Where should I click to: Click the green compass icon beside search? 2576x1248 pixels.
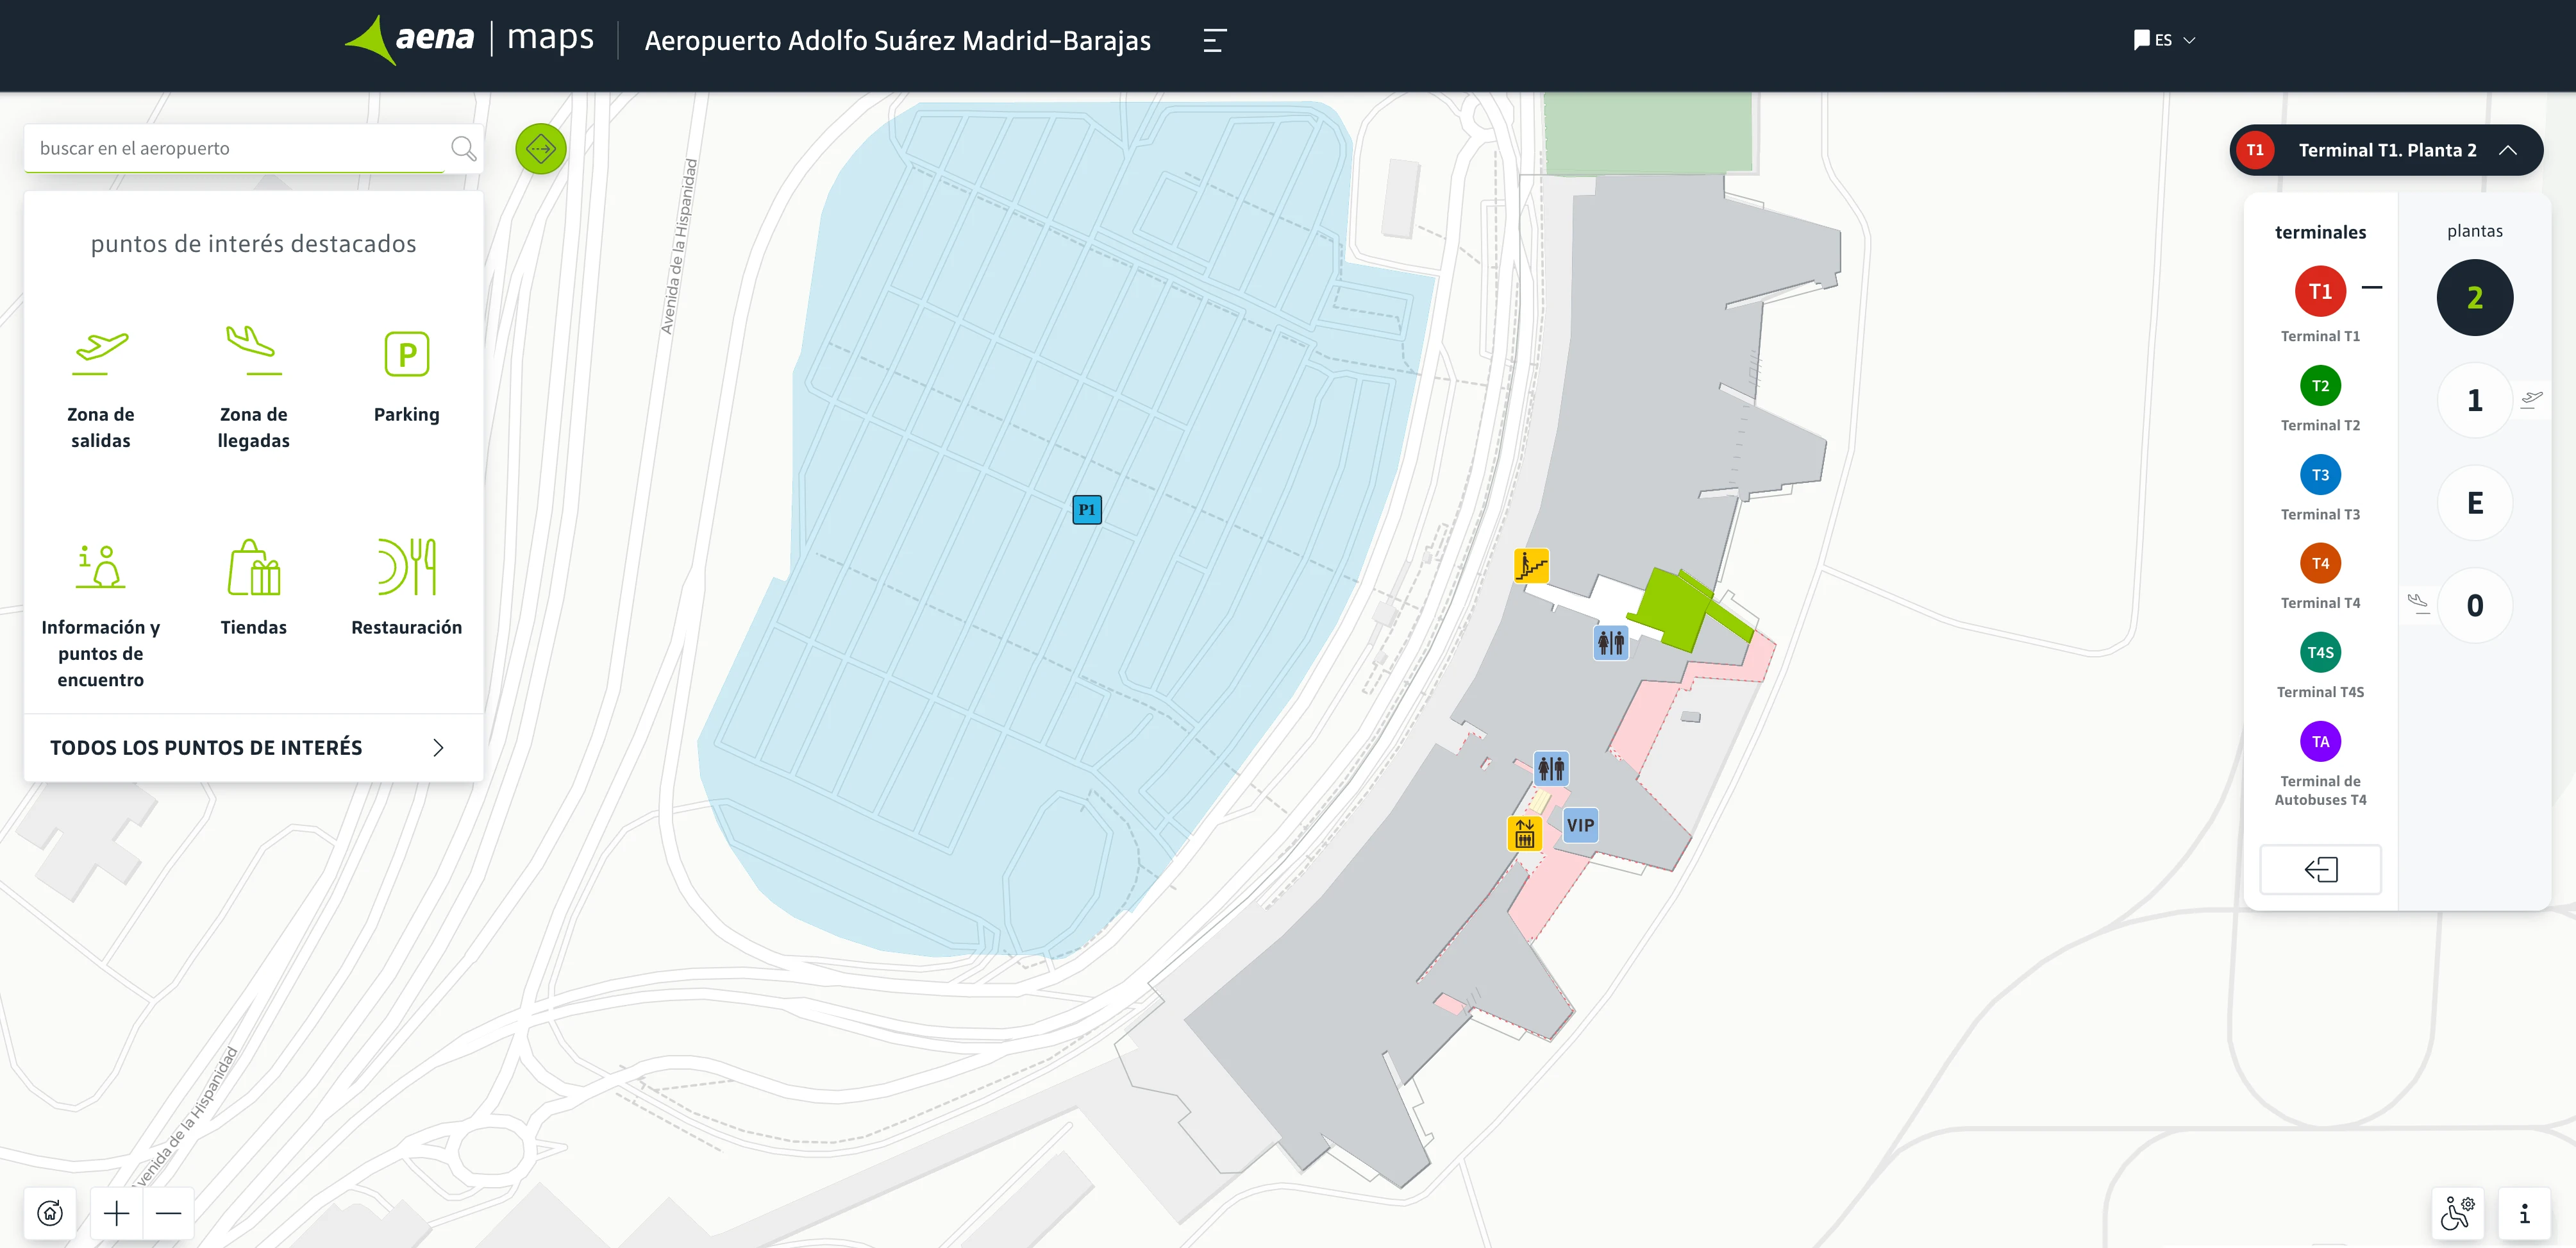click(540, 148)
